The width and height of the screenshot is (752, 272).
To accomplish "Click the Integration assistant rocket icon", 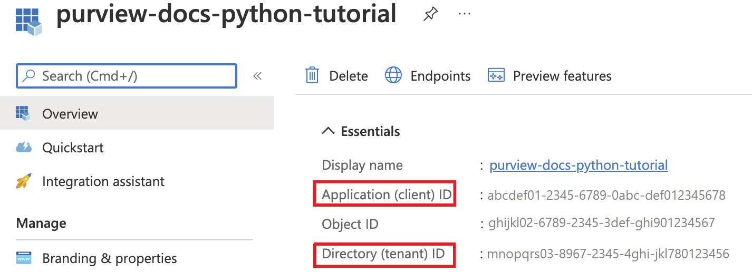I will click(x=23, y=181).
